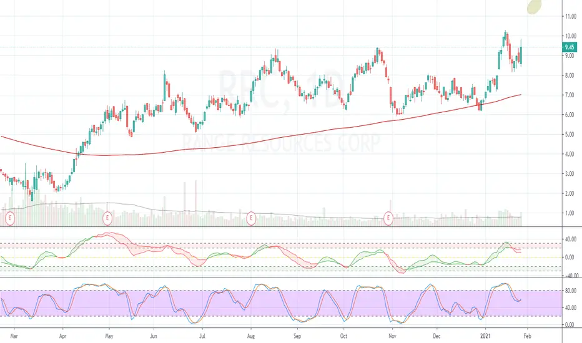The image size is (582, 343).
Task: Click the 4.00 price scale value
Action: click(x=570, y=154)
